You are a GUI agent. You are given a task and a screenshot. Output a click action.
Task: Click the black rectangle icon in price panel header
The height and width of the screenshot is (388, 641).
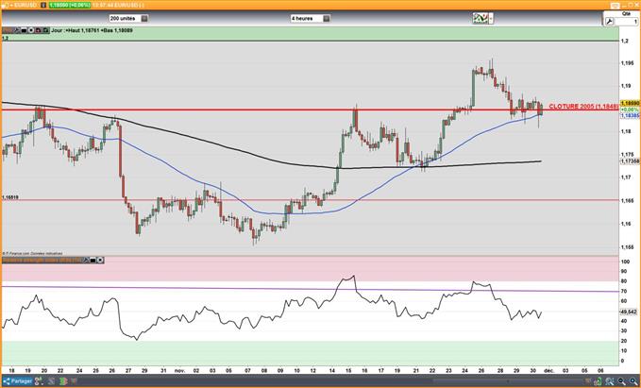[x=24, y=30]
